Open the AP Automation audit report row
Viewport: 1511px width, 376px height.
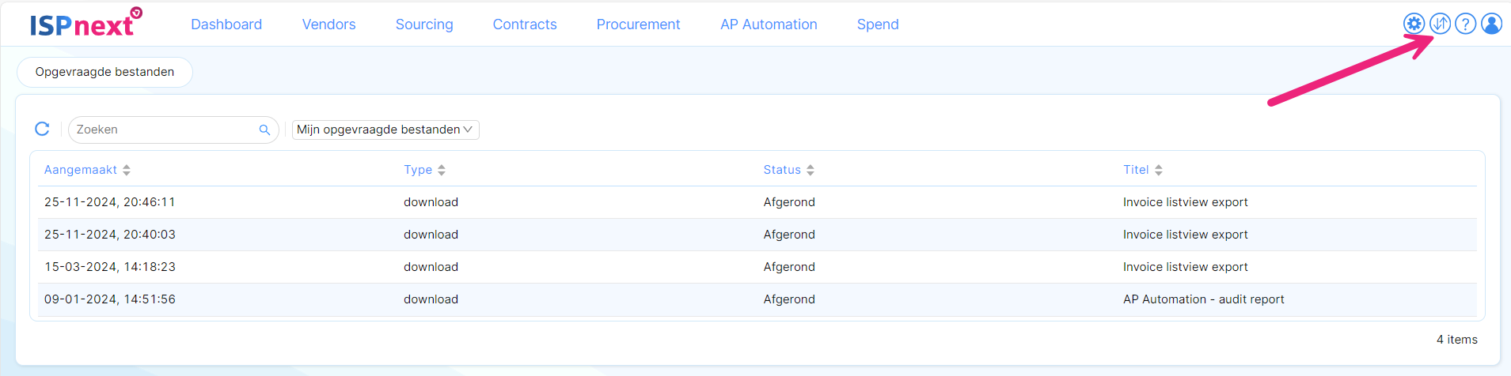[757, 299]
